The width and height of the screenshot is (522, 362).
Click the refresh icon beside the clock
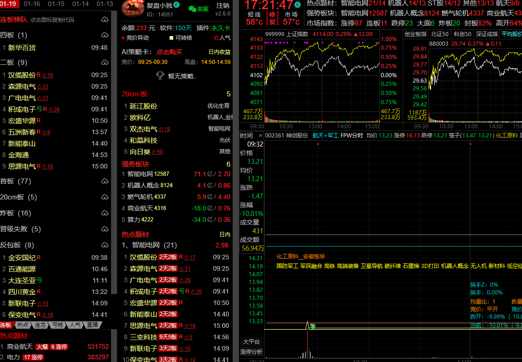pyautogui.click(x=298, y=5)
